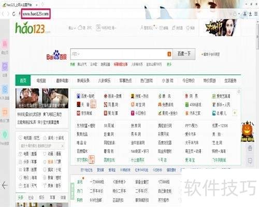Switch to the 电视剧 navigation tab
The width and height of the screenshot is (259, 207).
pyautogui.click(x=41, y=81)
